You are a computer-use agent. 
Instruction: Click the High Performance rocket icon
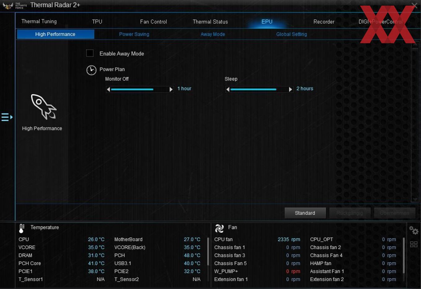(x=43, y=107)
